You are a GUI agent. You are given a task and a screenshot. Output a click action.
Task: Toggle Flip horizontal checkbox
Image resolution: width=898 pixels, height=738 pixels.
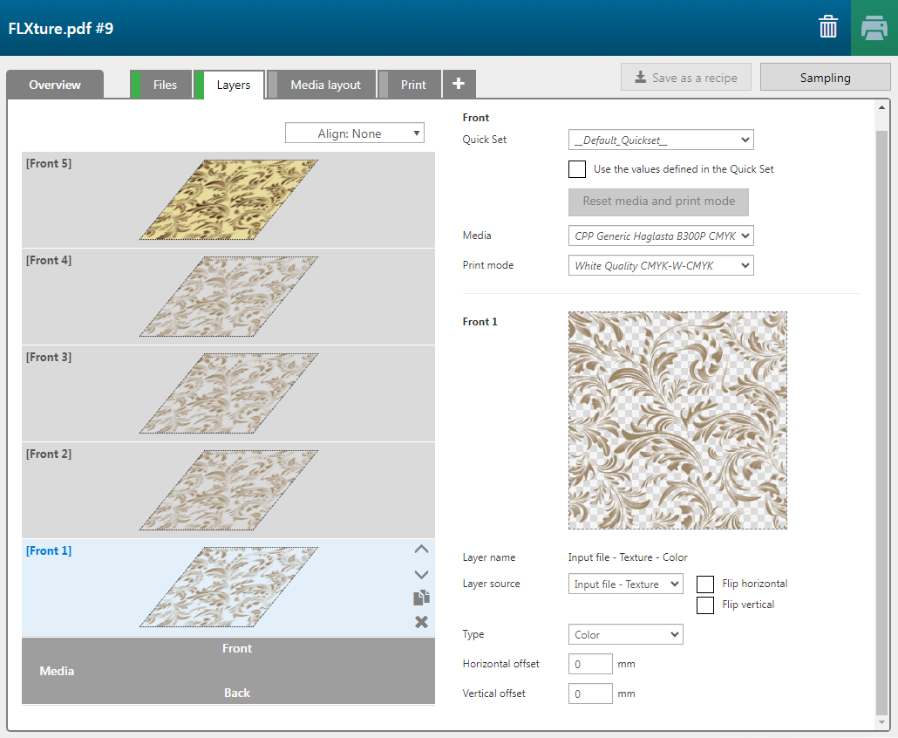705,584
